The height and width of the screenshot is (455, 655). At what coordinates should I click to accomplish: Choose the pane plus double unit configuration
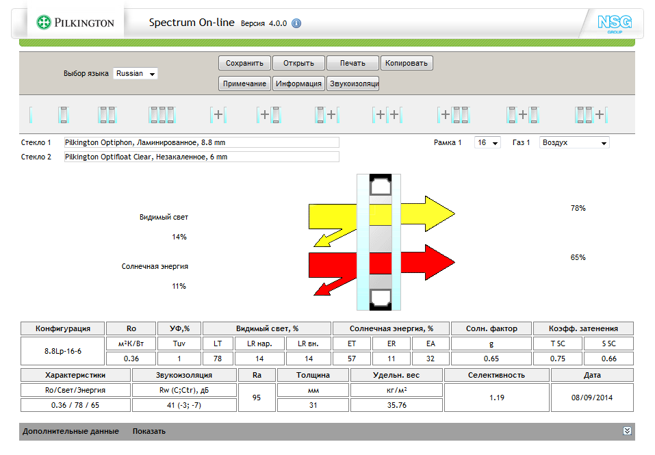tap(268, 115)
